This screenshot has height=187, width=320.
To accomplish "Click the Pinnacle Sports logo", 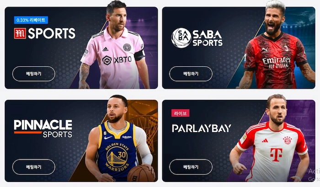I will pos(43,128).
